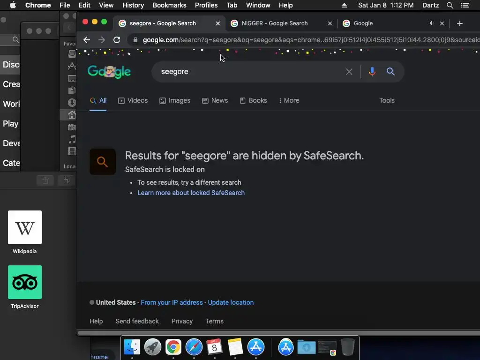The width and height of the screenshot is (480, 360).
Task: Select Play in App Store sidebar
Action: (x=10, y=124)
